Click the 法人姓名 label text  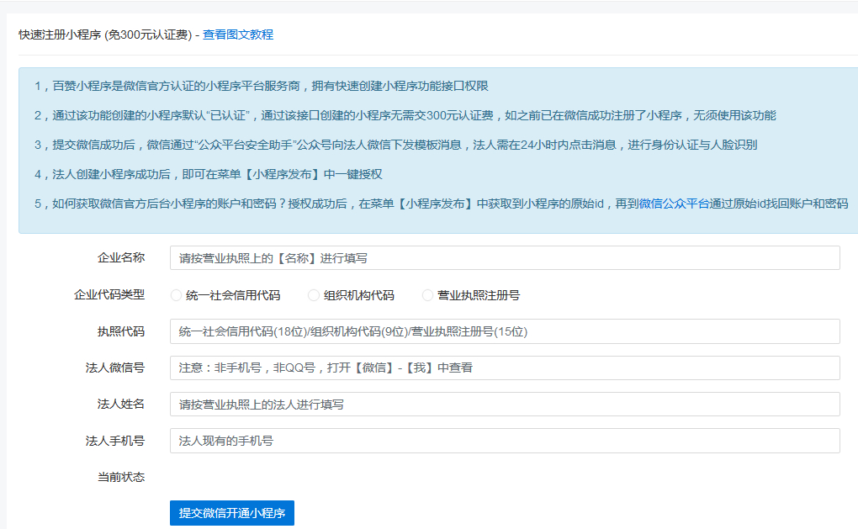(x=121, y=405)
